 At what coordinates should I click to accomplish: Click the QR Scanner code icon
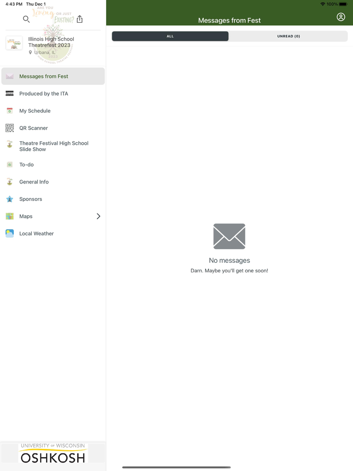(x=10, y=128)
